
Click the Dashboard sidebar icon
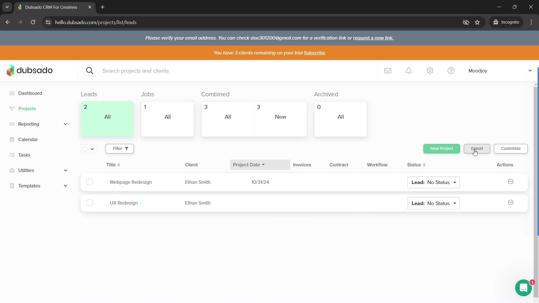tap(12, 93)
